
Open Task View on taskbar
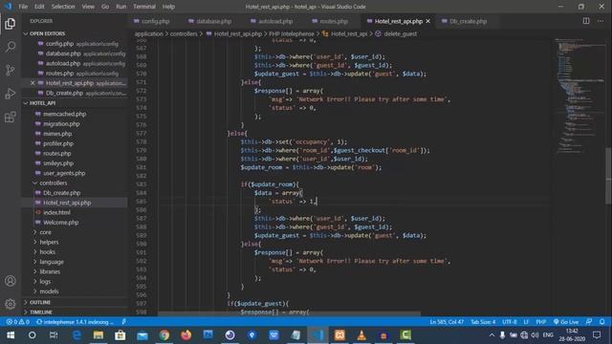click(x=54, y=335)
